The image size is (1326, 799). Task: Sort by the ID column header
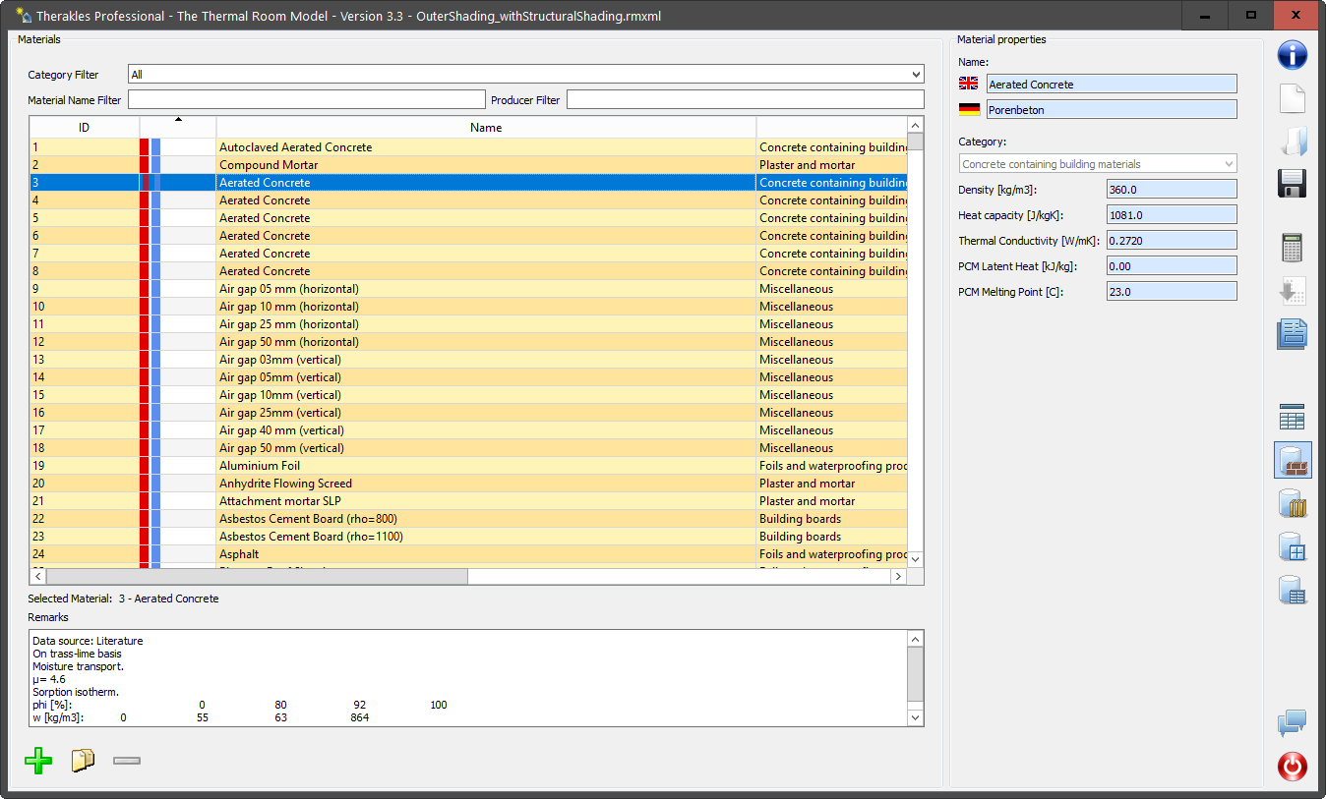pyautogui.click(x=85, y=128)
